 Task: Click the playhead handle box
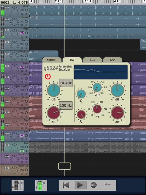click(65, 166)
